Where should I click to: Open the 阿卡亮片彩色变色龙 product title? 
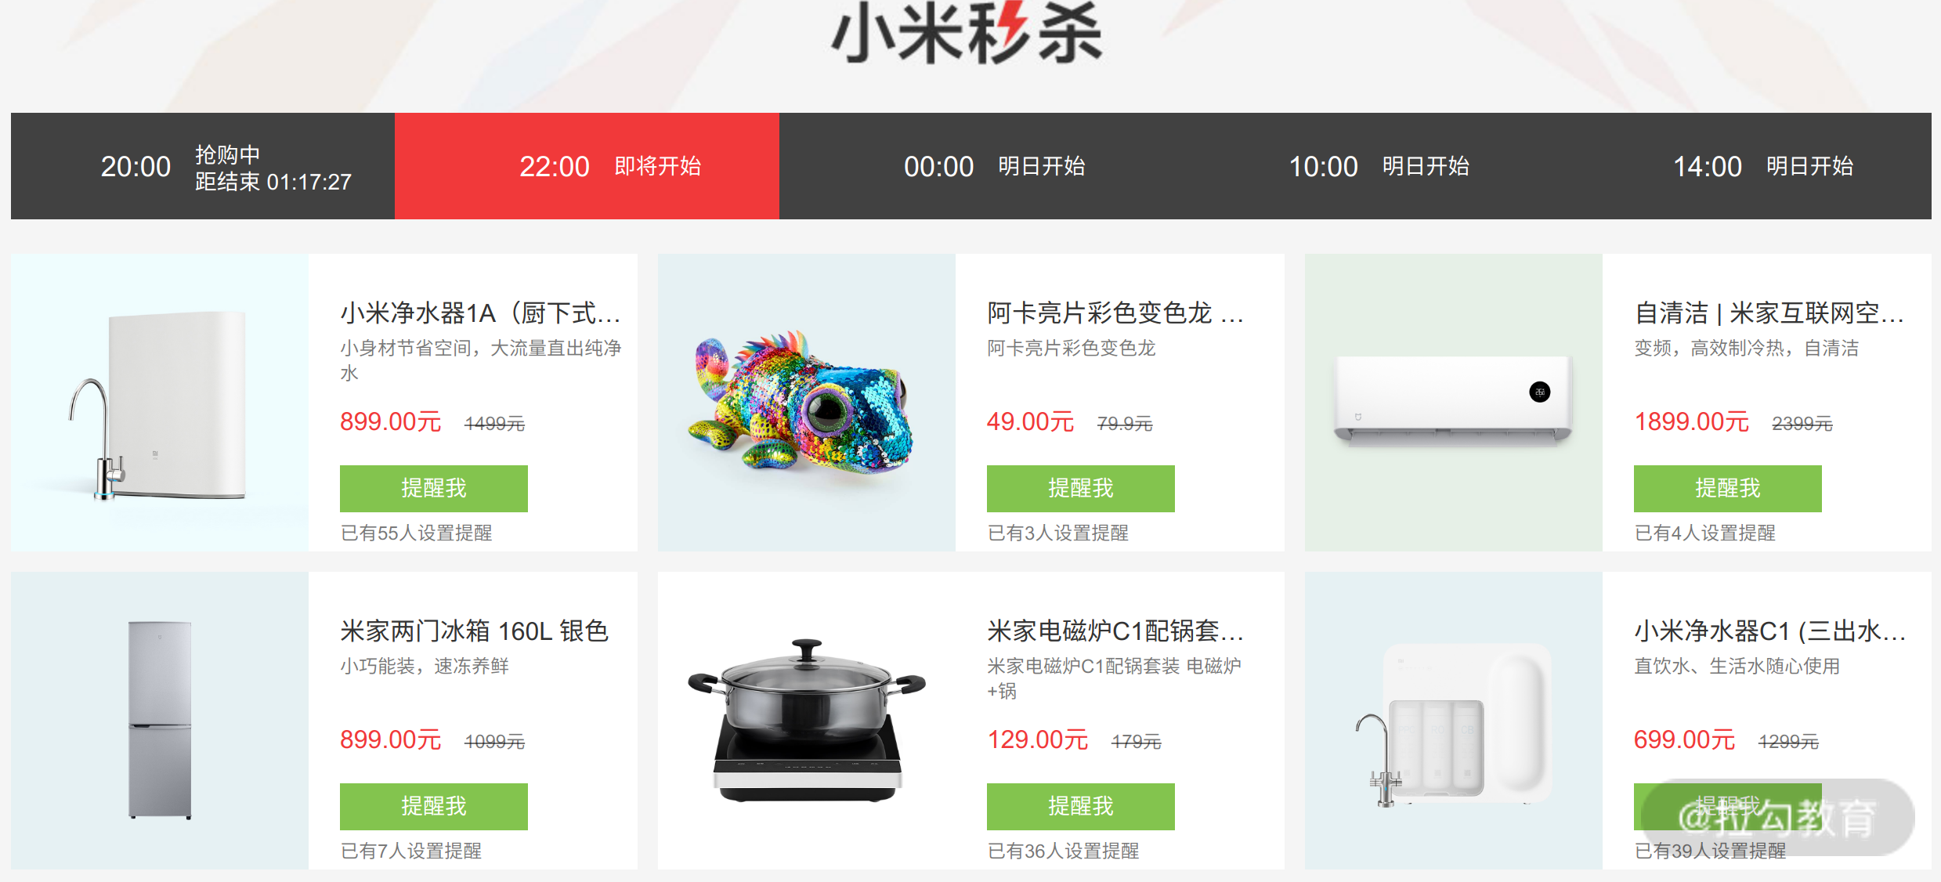point(1115,313)
